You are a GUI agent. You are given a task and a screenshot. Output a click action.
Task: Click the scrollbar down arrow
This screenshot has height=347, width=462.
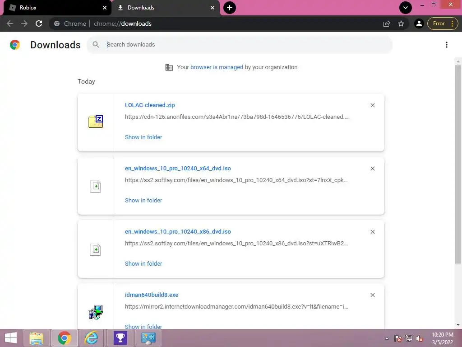458,325
